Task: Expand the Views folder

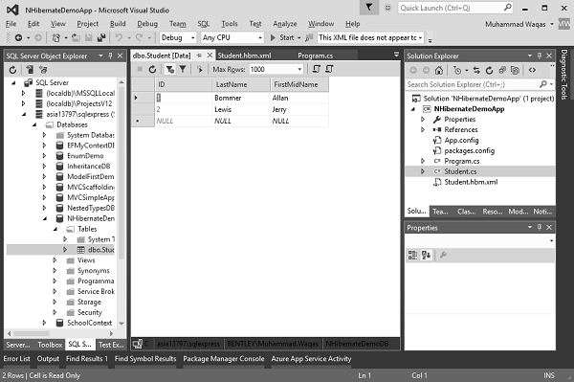Action: point(55,260)
